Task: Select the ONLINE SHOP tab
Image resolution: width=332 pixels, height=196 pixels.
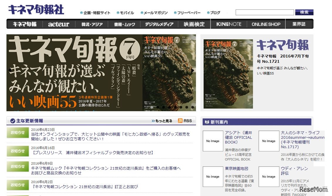Action: (266, 24)
